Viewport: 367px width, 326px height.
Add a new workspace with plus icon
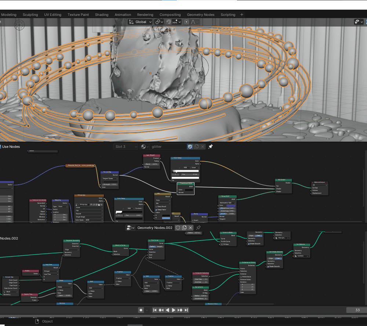click(x=241, y=15)
